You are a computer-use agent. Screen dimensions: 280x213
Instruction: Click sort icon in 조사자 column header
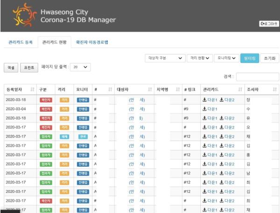[x=275, y=89]
